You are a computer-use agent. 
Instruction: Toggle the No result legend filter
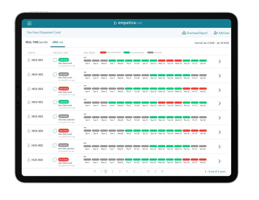click(150, 52)
